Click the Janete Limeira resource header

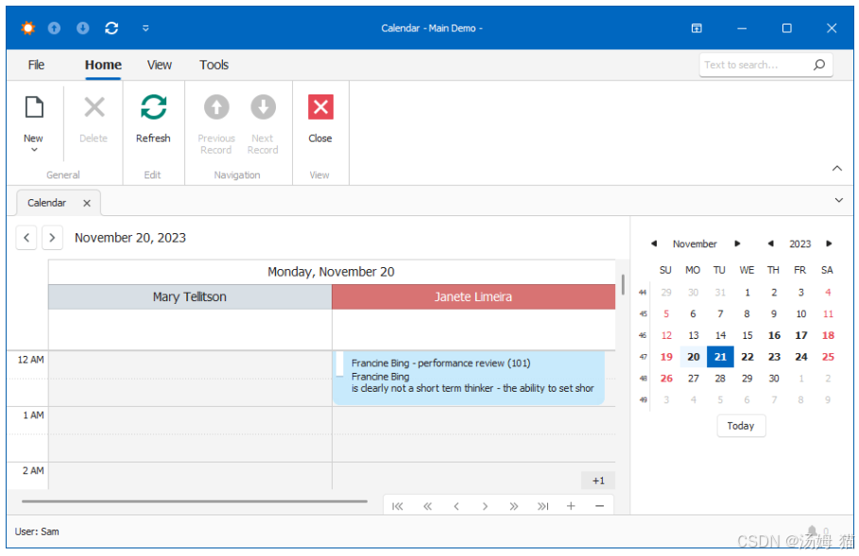coord(473,297)
